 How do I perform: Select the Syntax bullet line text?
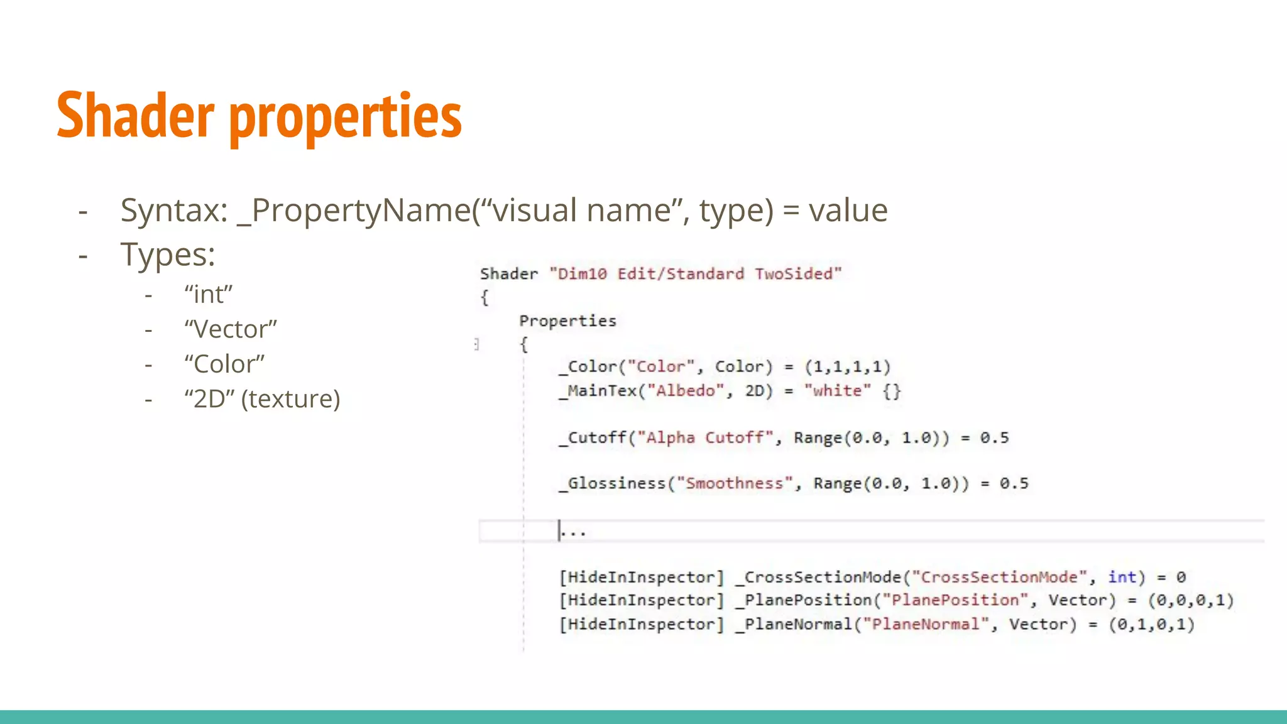504,211
